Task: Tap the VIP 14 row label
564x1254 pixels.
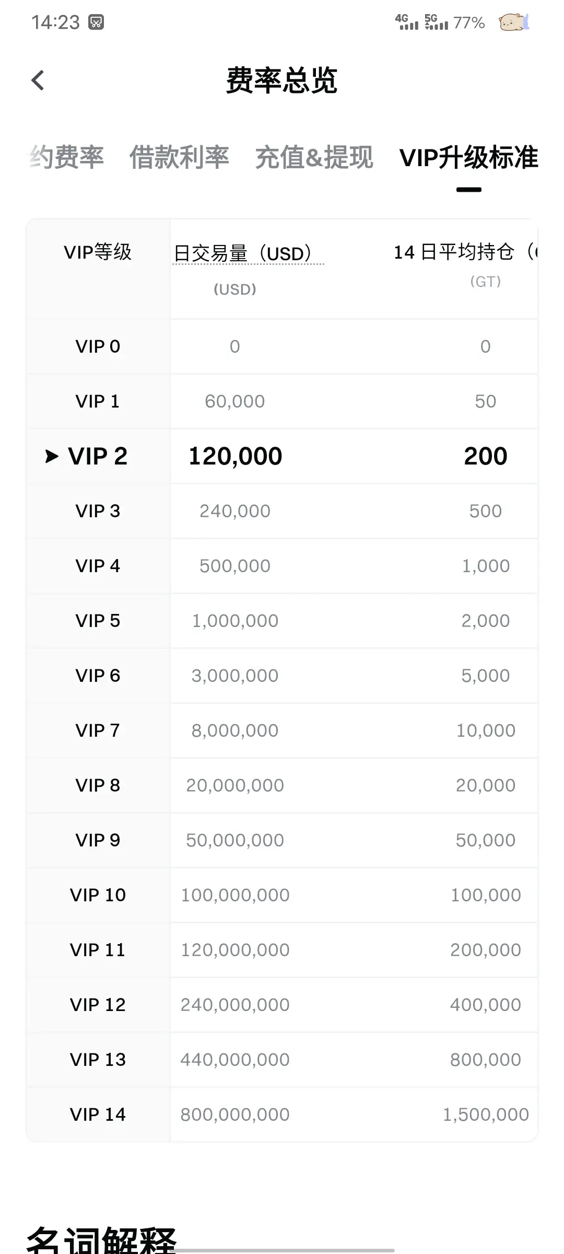Action: pos(98,1114)
